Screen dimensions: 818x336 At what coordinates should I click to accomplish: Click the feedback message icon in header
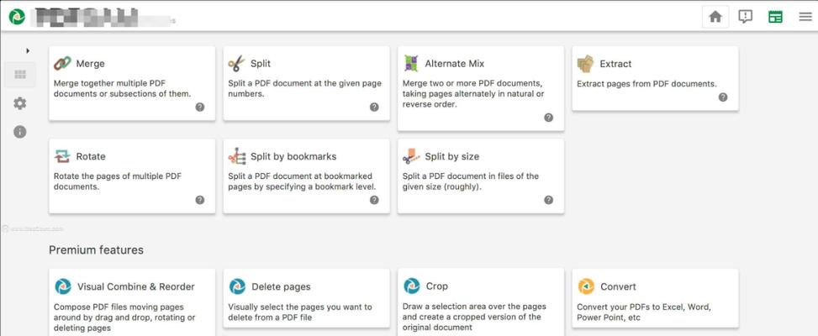pos(746,17)
